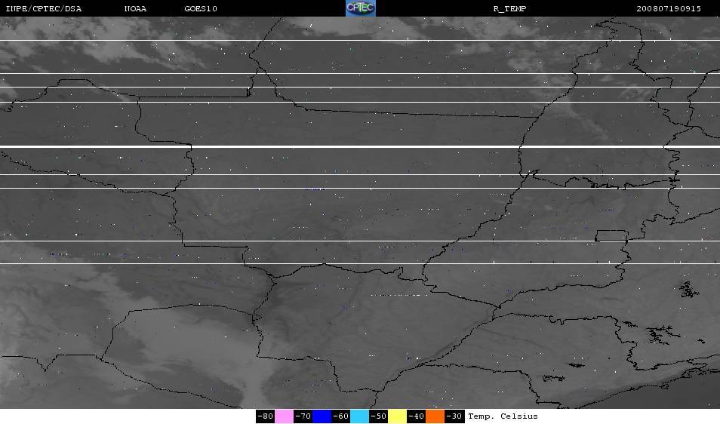Viewport: 720px width, 424px height.
Task: Select the 200807190915 timestamp
Action: [x=669, y=9]
